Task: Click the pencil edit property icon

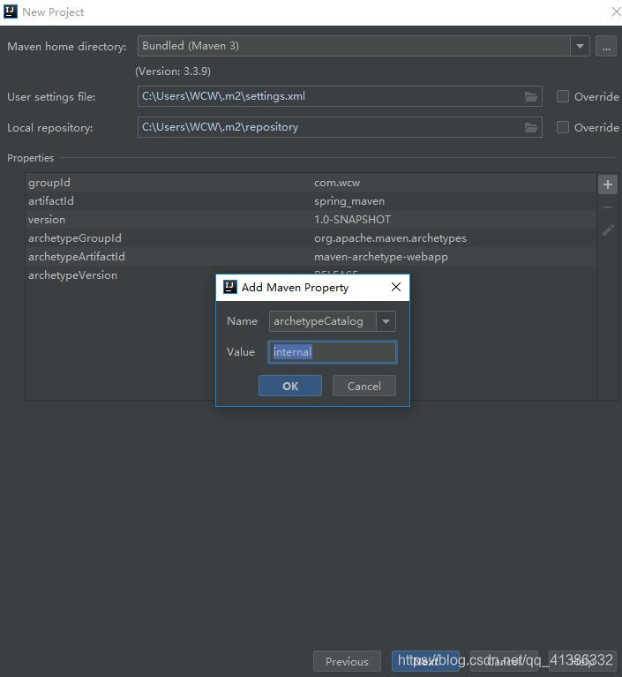Action: (608, 230)
